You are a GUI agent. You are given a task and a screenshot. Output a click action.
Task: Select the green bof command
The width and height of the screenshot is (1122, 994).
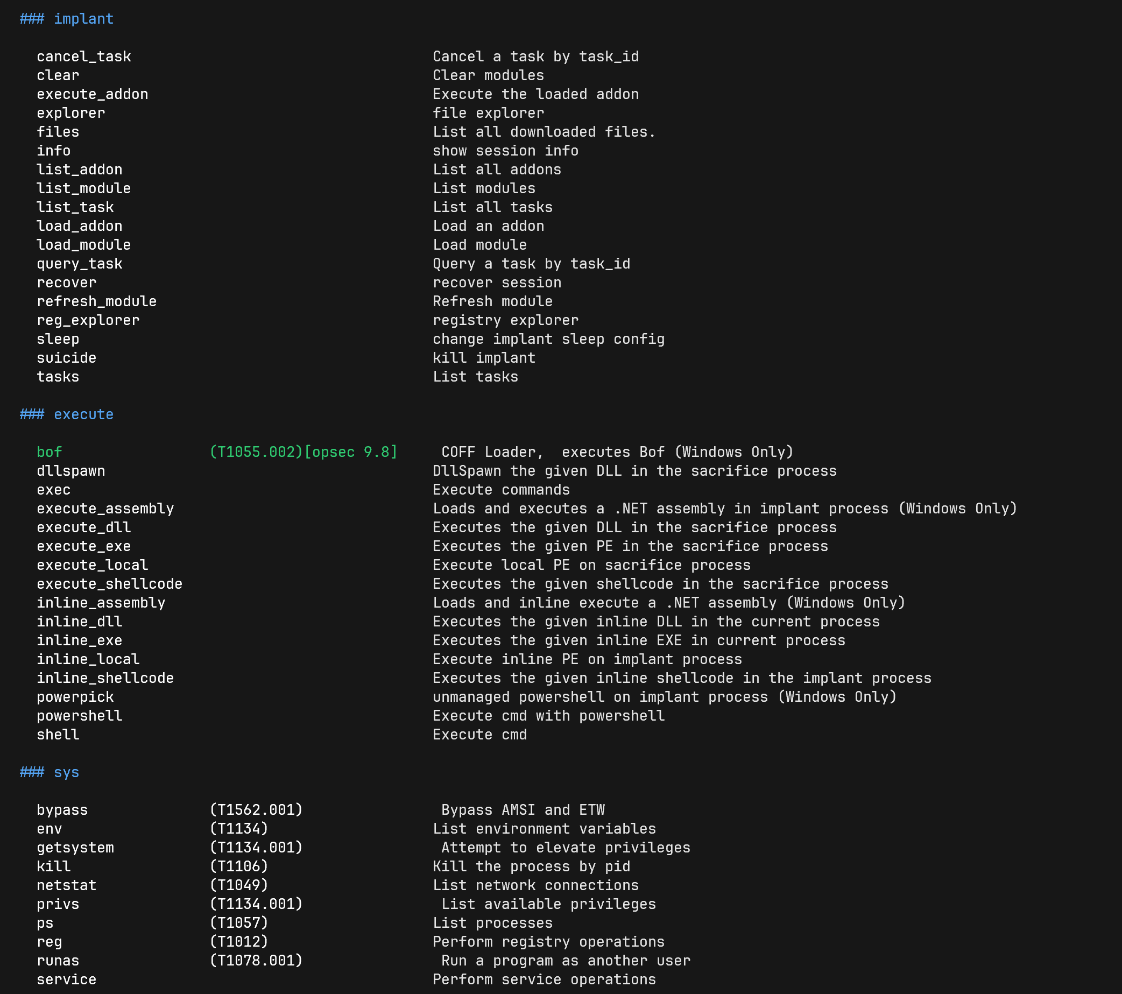coord(50,452)
